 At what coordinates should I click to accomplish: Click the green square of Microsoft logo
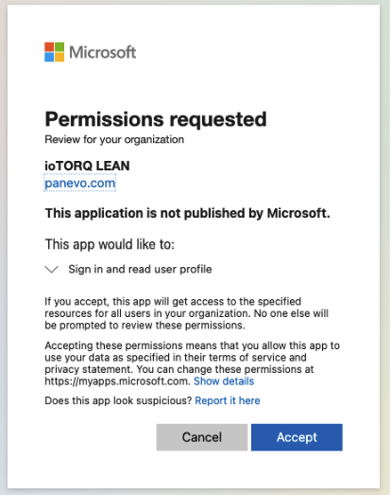click(59, 47)
